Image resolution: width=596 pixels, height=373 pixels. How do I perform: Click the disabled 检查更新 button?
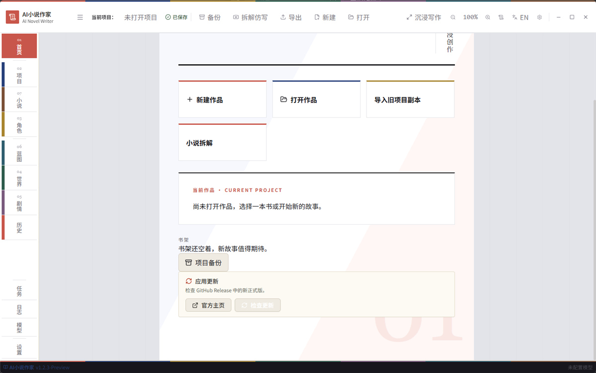tap(258, 305)
